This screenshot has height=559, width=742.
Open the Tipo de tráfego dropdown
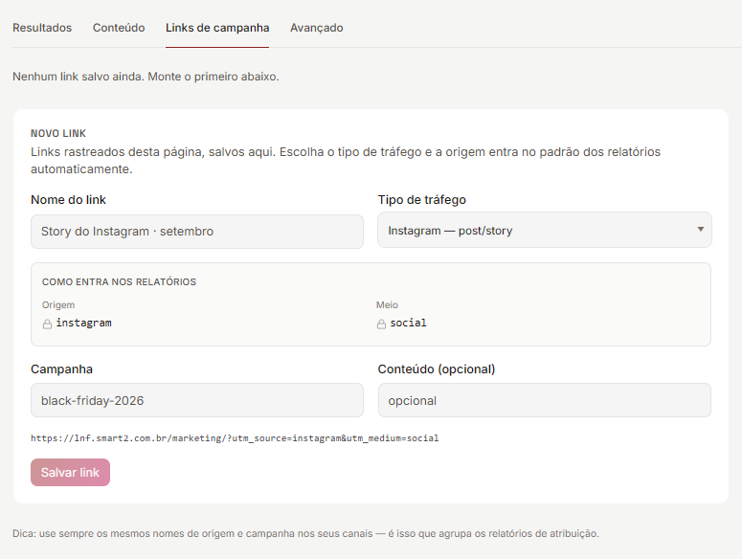pyautogui.click(x=544, y=231)
